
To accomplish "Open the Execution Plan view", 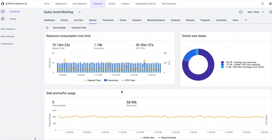I will click(x=79, y=28).
